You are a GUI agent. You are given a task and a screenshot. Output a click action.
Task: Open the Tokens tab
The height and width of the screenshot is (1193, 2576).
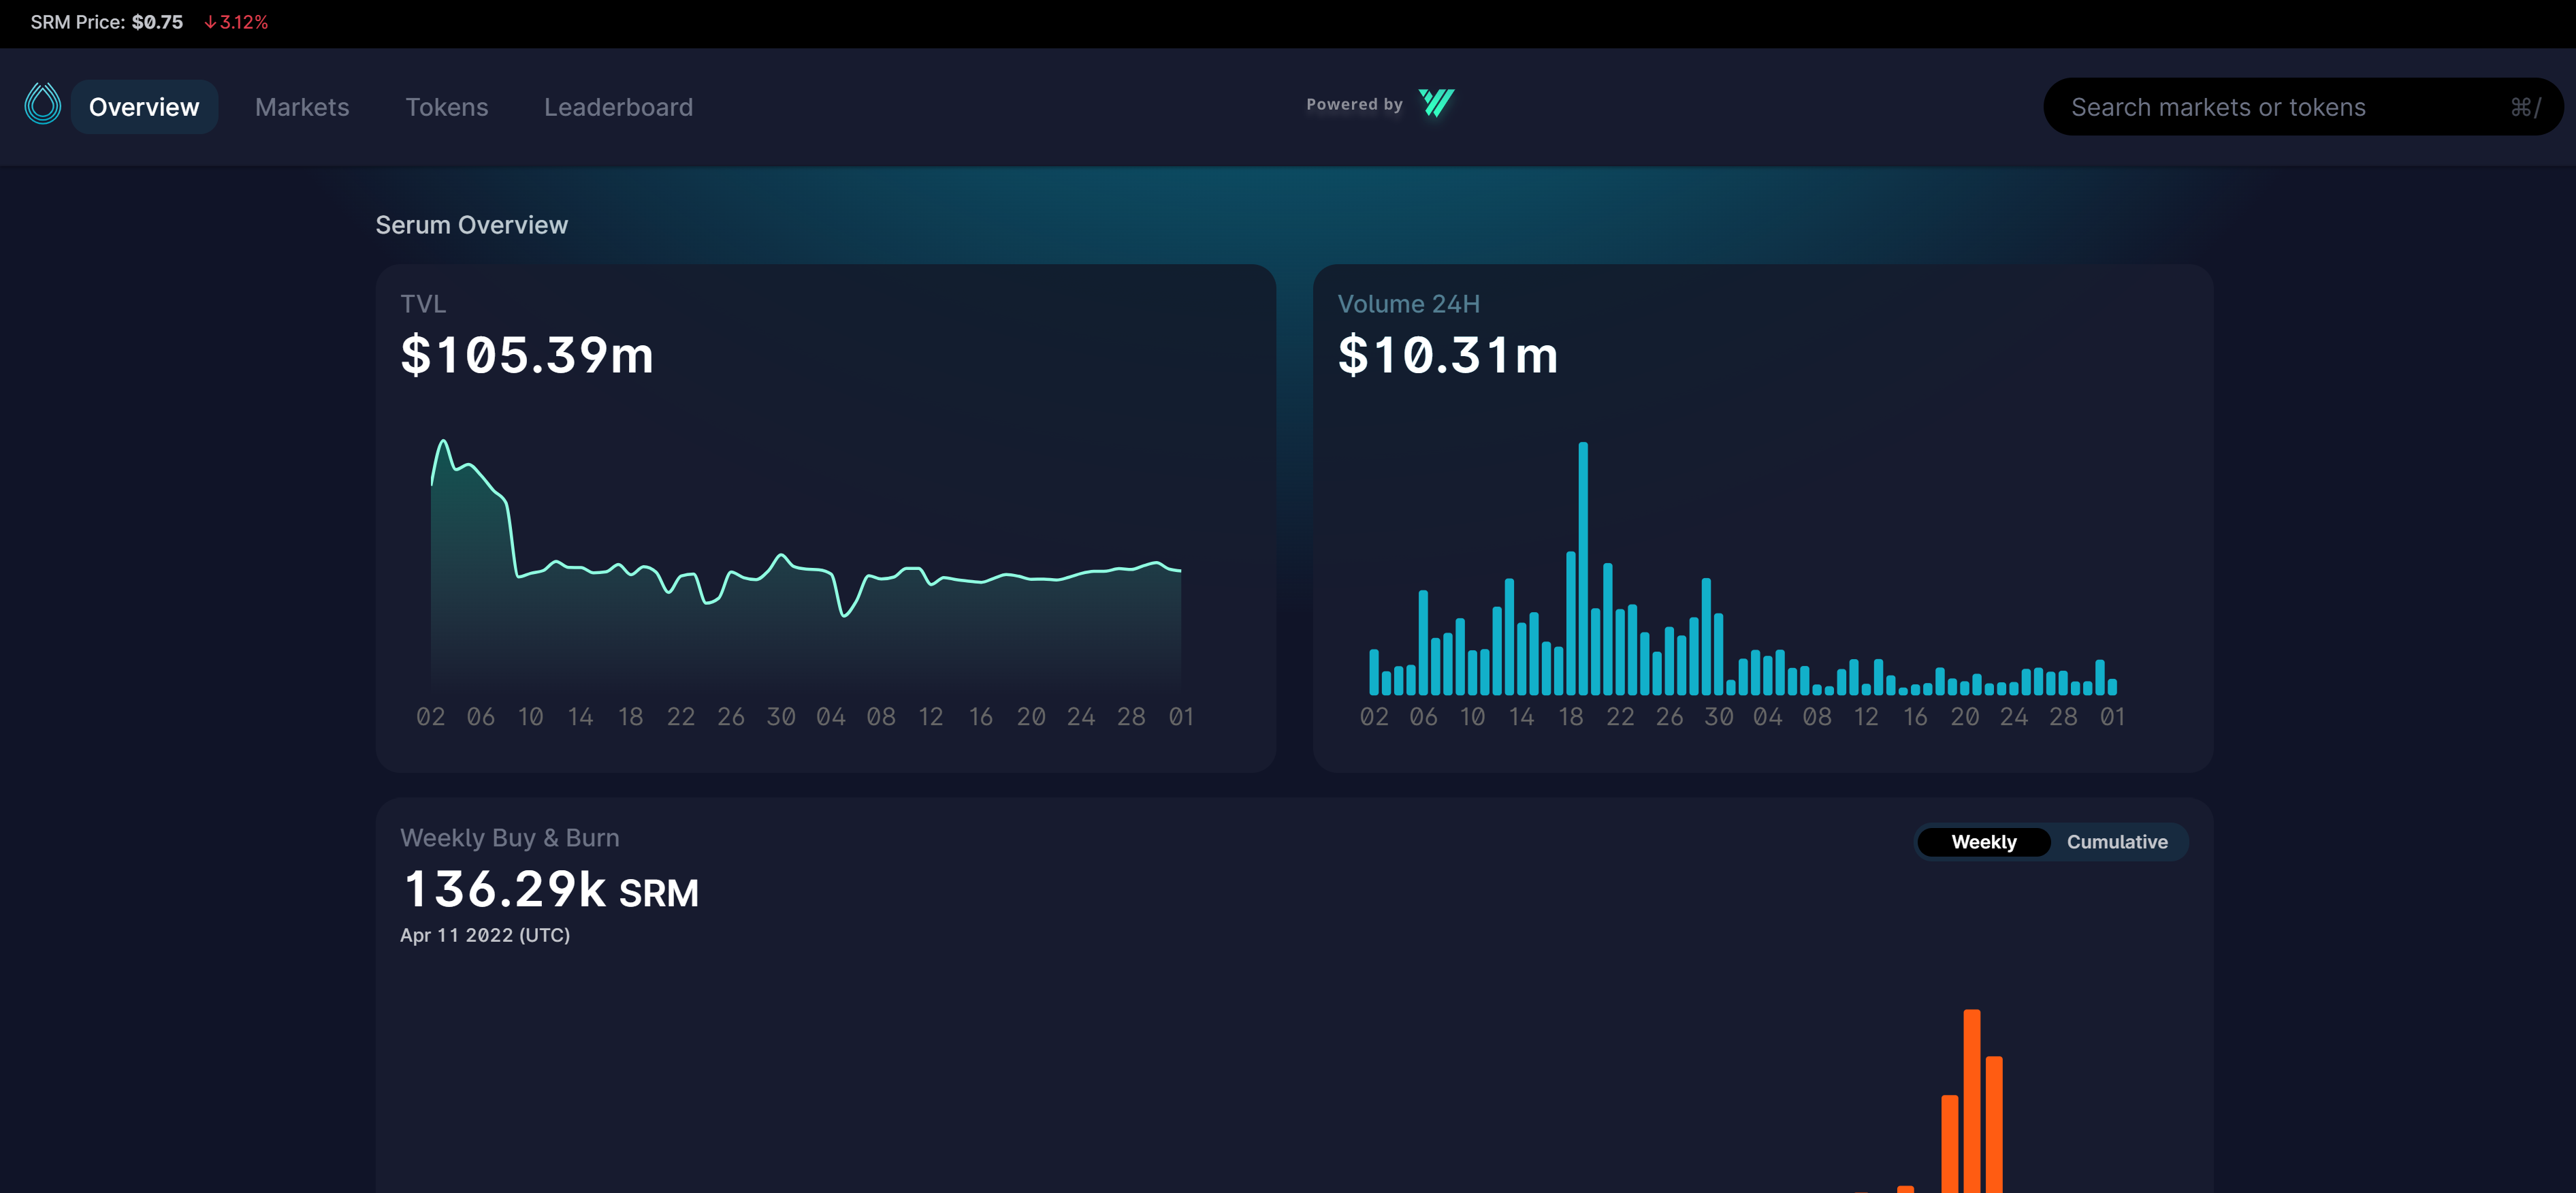[447, 106]
